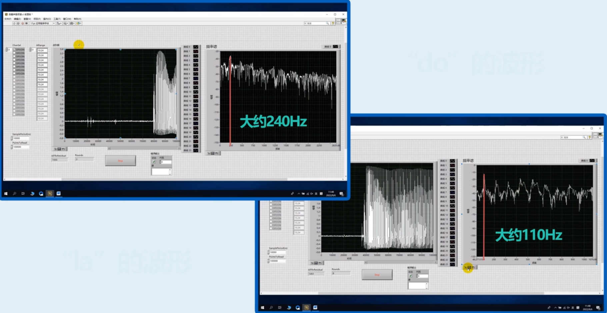
Task: Open the 文件(F) menu in the 240Hz window
Action: pos(7,19)
